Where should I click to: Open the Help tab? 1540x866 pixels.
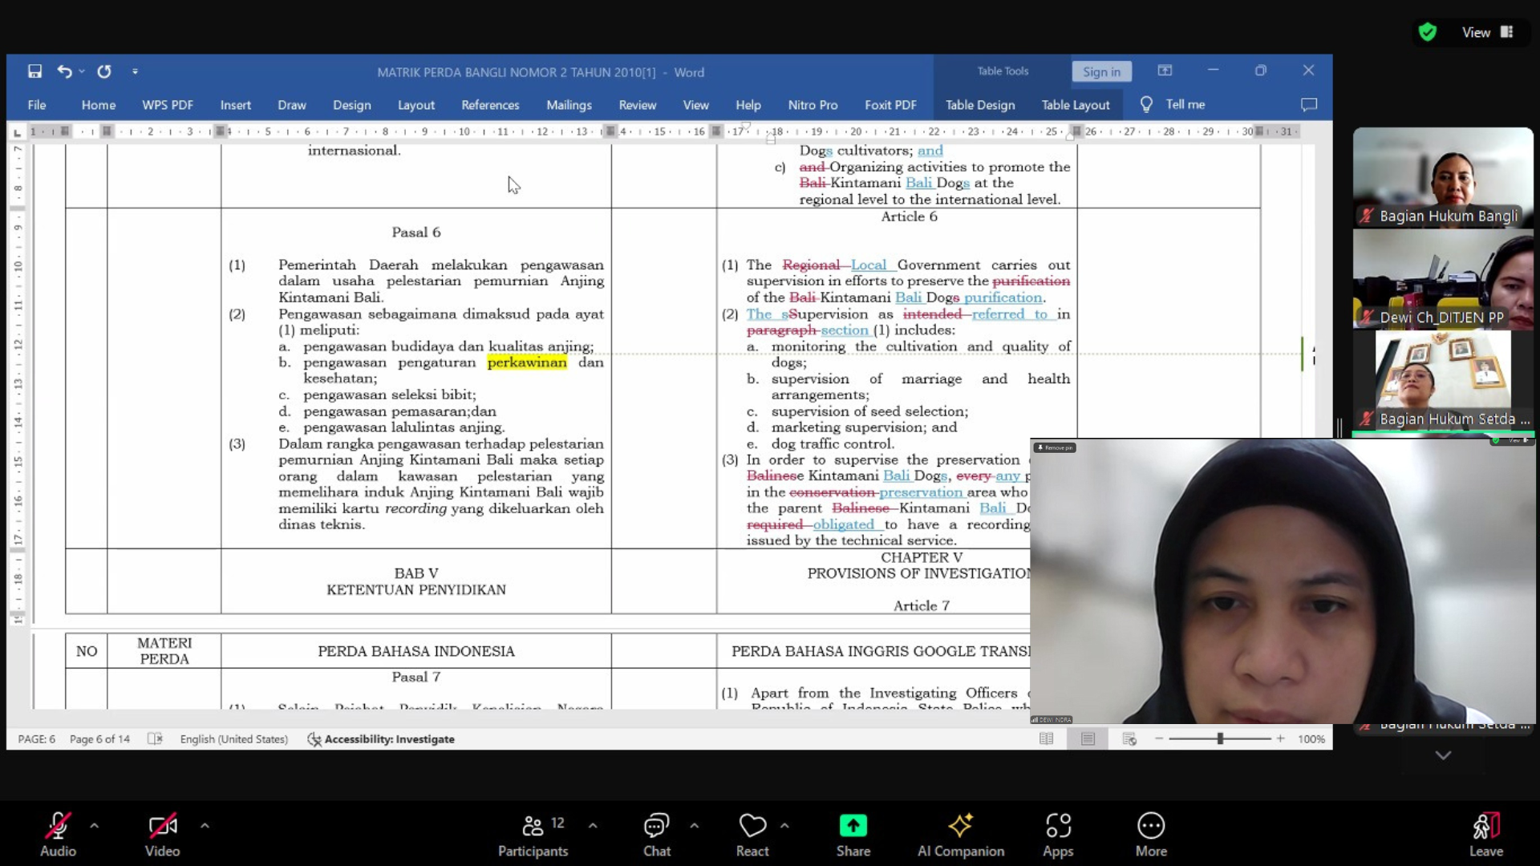click(748, 105)
